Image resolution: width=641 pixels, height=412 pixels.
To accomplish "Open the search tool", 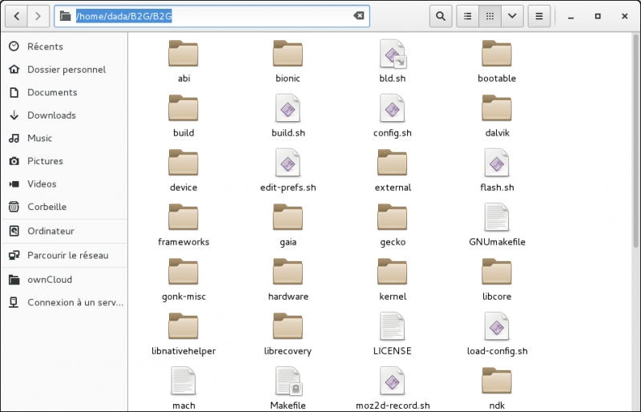I will click(440, 16).
